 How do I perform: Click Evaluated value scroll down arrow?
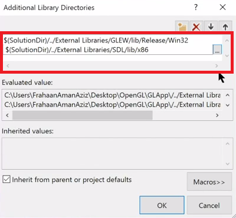click(x=228, y=105)
